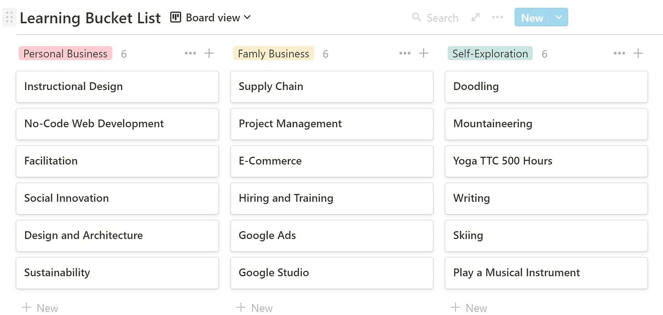This screenshot has width=663, height=315.
Task: Open the New button dropdown arrow
Action: [x=559, y=17]
